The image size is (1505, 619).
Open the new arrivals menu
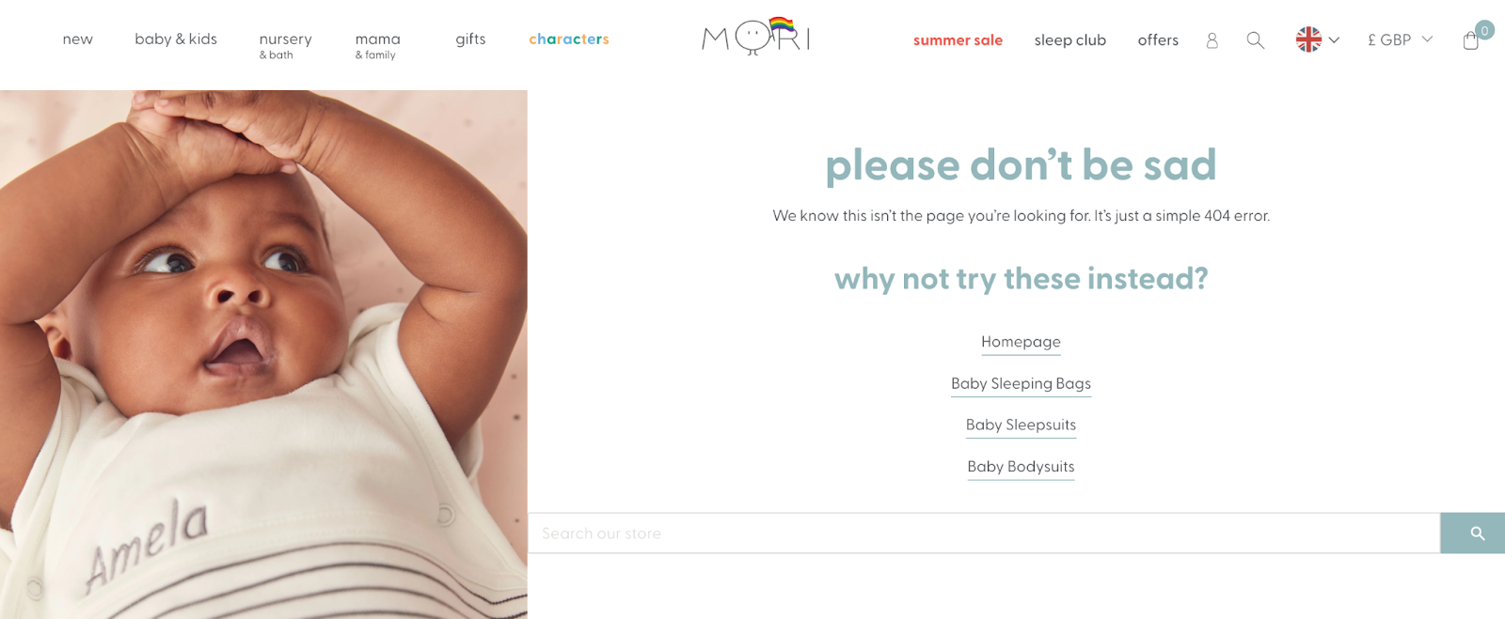(77, 39)
